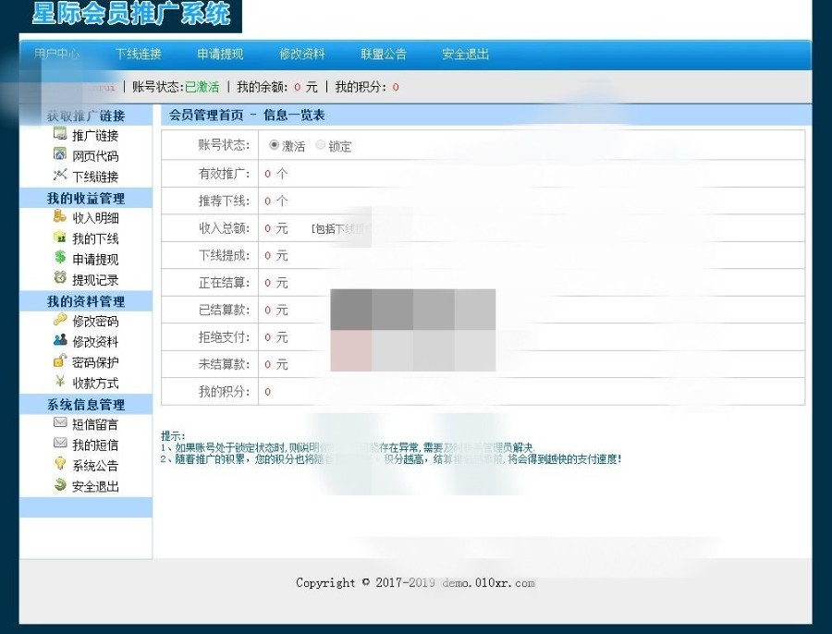Click the 已激活 account status text
The image size is (832, 634).
pyautogui.click(x=202, y=87)
